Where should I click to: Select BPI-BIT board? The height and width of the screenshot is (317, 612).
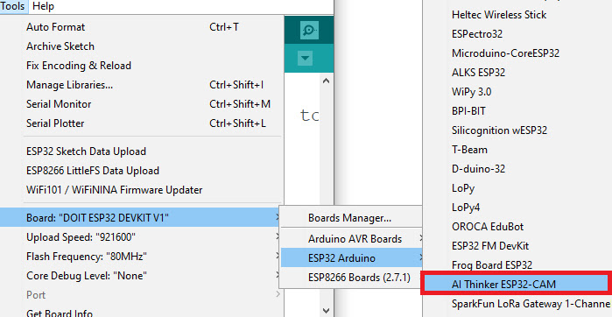[x=517, y=111]
